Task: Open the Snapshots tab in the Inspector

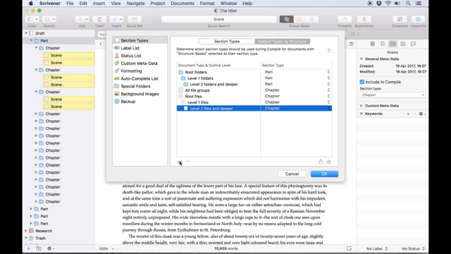Action: coord(403,44)
